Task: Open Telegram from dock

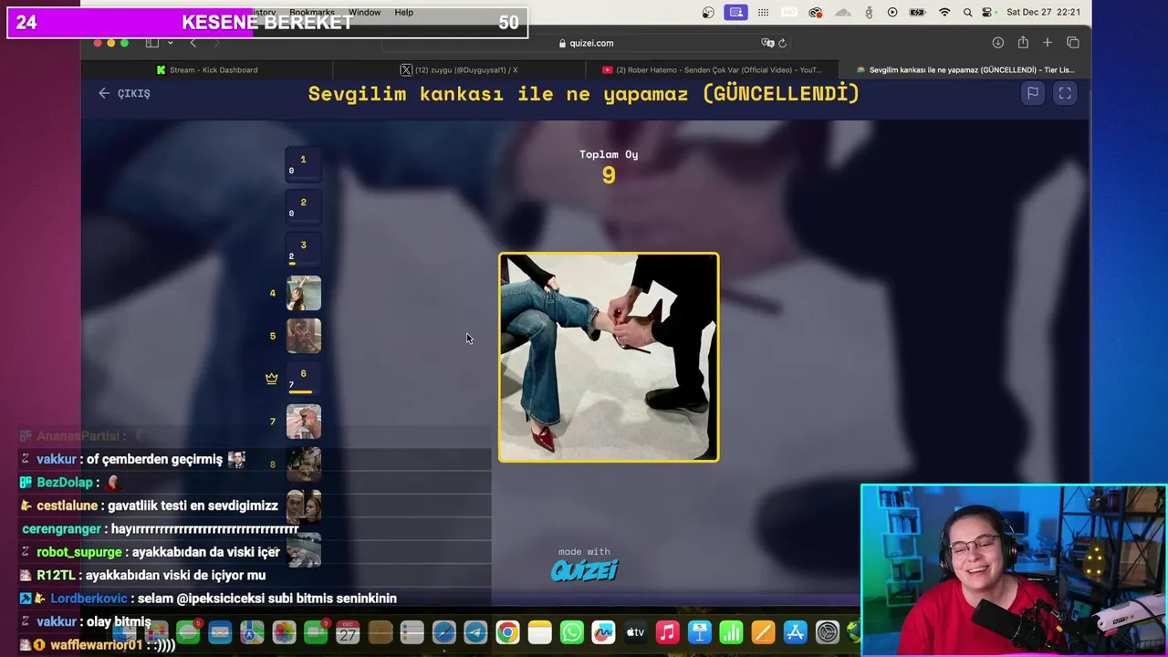Action: (475, 632)
